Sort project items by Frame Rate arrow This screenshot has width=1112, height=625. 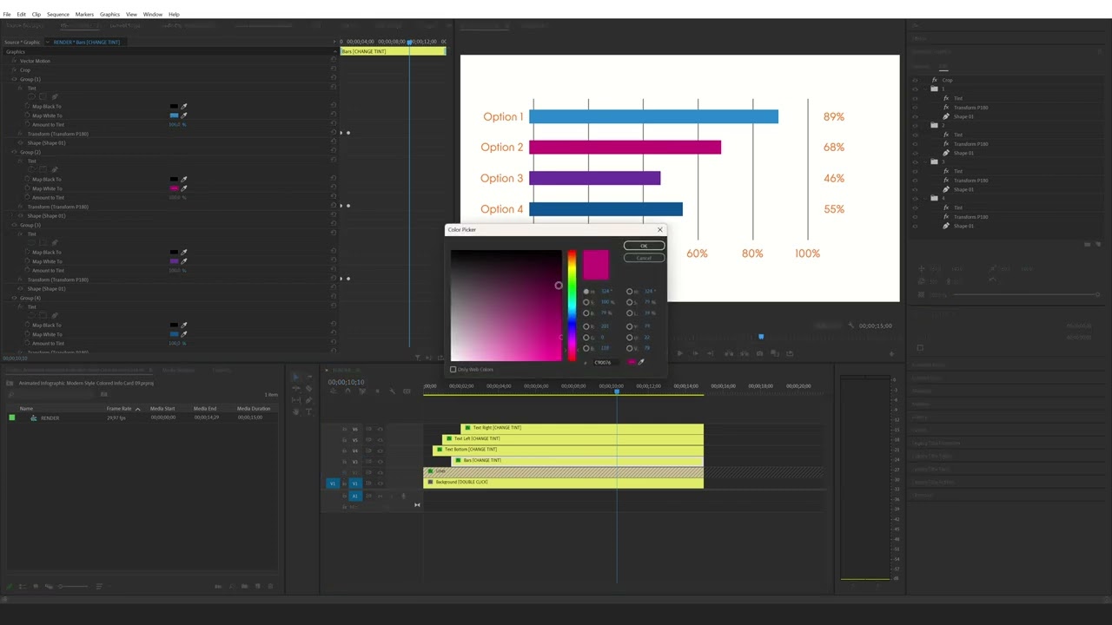pos(137,409)
